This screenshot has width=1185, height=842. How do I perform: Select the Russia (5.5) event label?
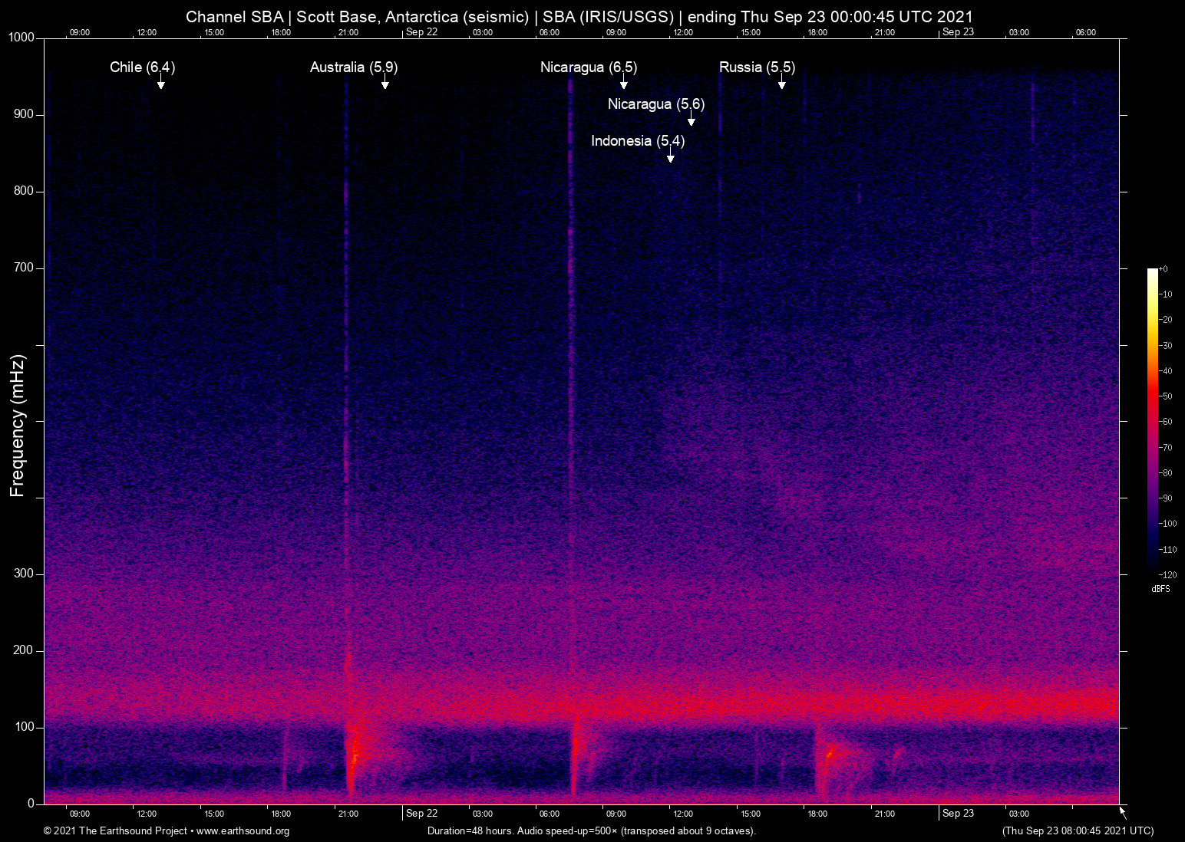click(756, 67)
